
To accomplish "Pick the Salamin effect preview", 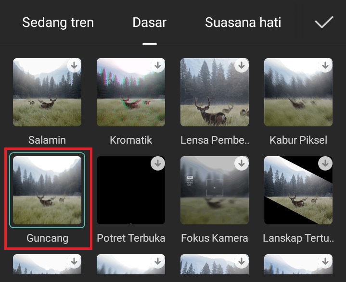I will click(x=47, y=92).
